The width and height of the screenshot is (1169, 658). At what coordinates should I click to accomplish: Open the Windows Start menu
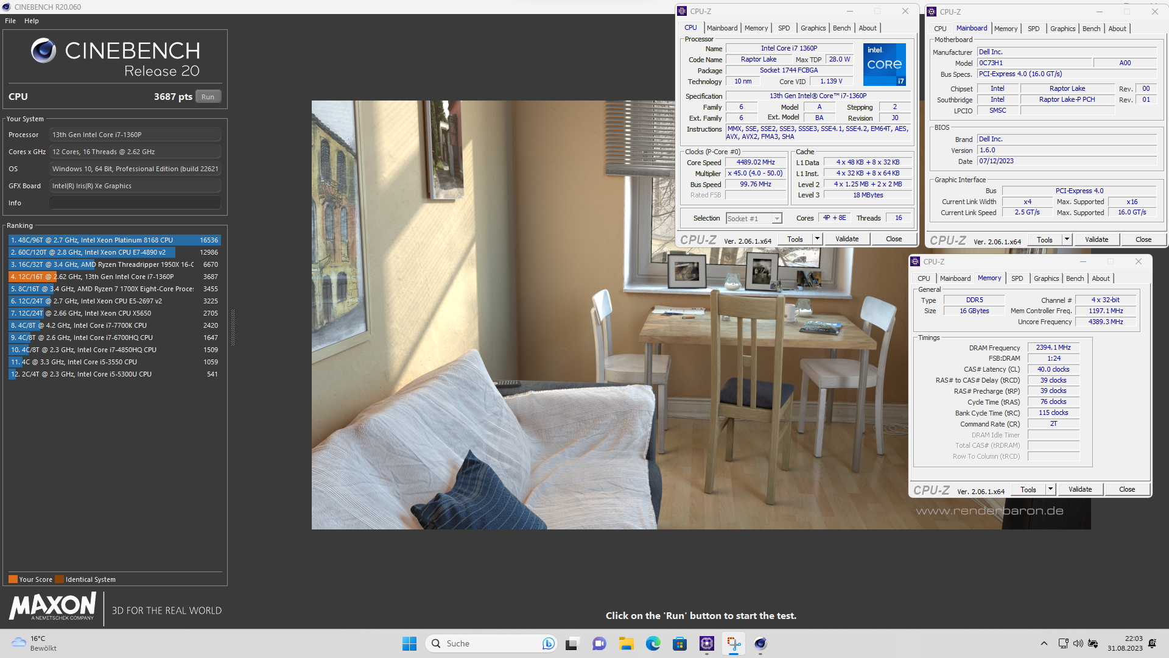(x=409, y=643)
